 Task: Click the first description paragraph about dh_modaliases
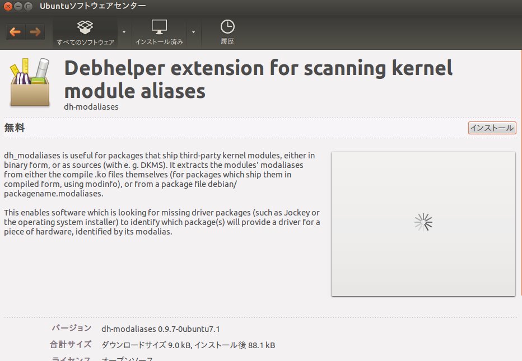click(x=159, y=175)
